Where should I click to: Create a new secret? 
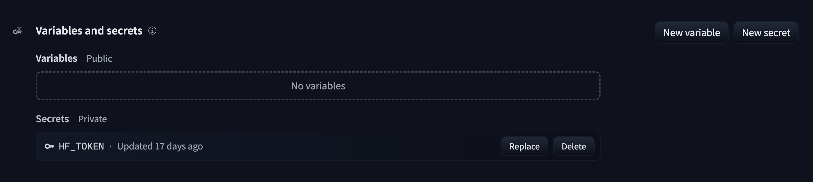click(766, 33)
